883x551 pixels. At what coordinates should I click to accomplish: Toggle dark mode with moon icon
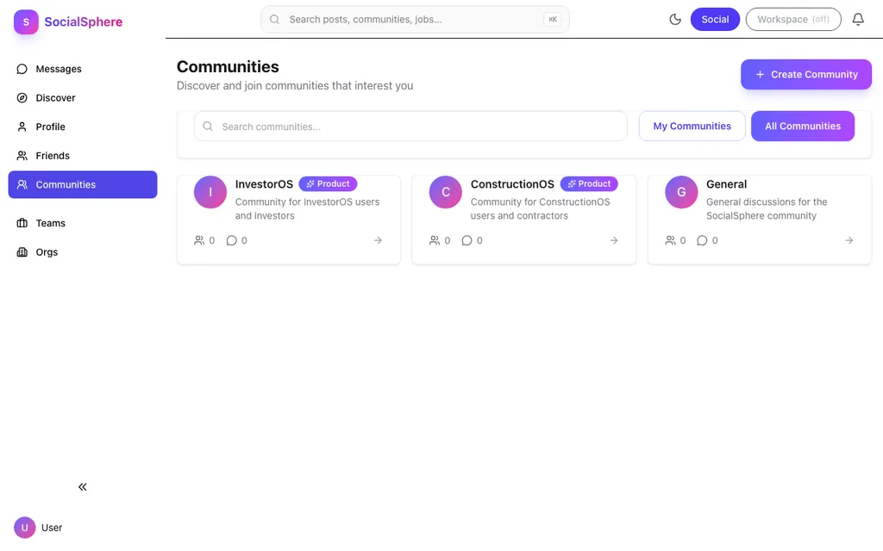(x=675, y=20)
